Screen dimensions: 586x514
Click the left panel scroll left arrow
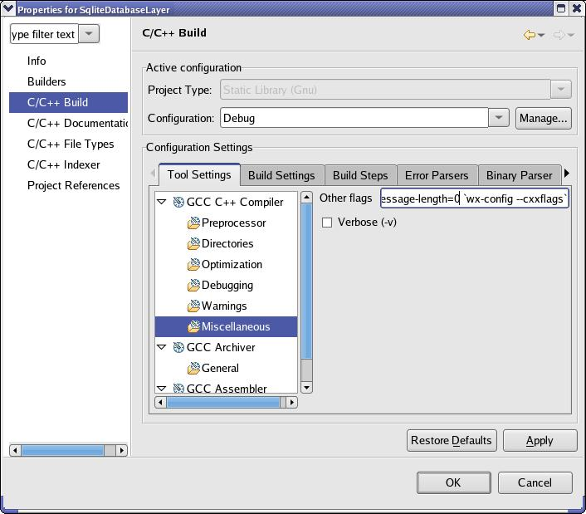pos(15,450)
